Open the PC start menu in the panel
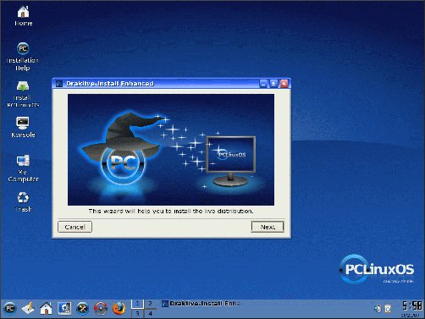425x319 pixels. pos(10,308)
